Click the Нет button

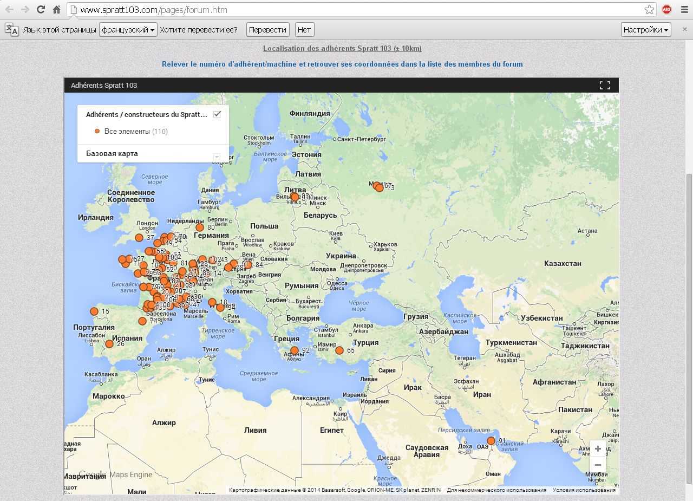click(x=304, y=30)
